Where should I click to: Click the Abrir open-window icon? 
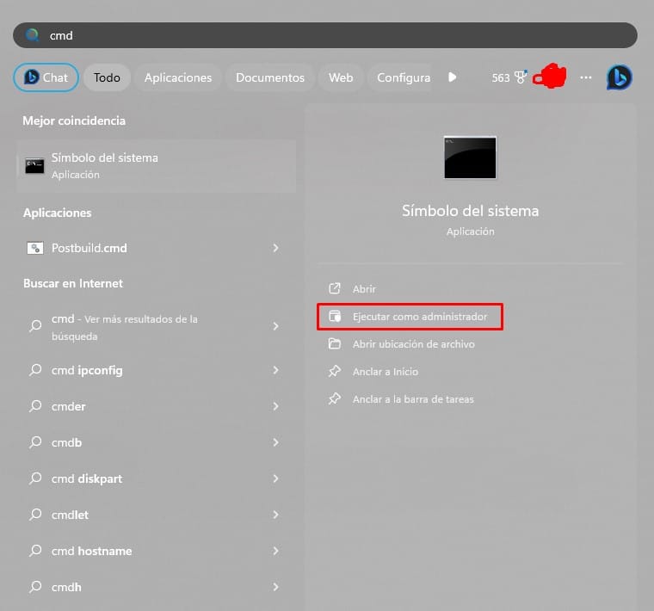(x=335, y=288)
